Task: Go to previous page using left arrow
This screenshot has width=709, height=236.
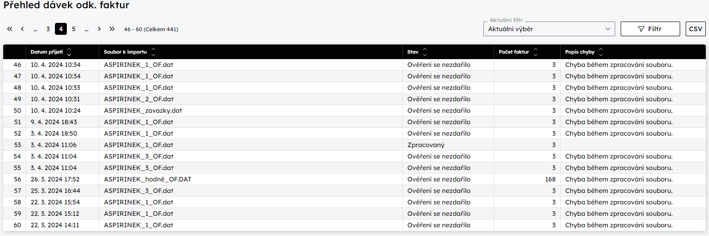Action: click(22, 29)
